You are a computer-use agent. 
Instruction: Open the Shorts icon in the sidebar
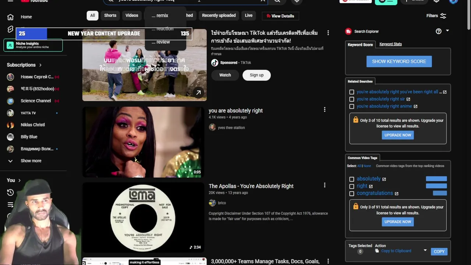point(10,29)
